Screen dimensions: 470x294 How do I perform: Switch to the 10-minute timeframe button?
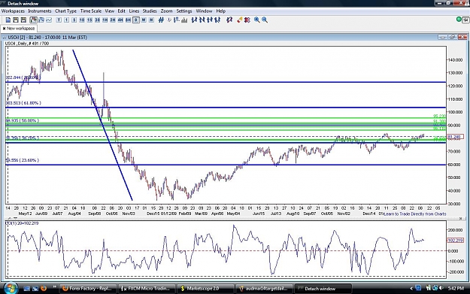point(82,20)
